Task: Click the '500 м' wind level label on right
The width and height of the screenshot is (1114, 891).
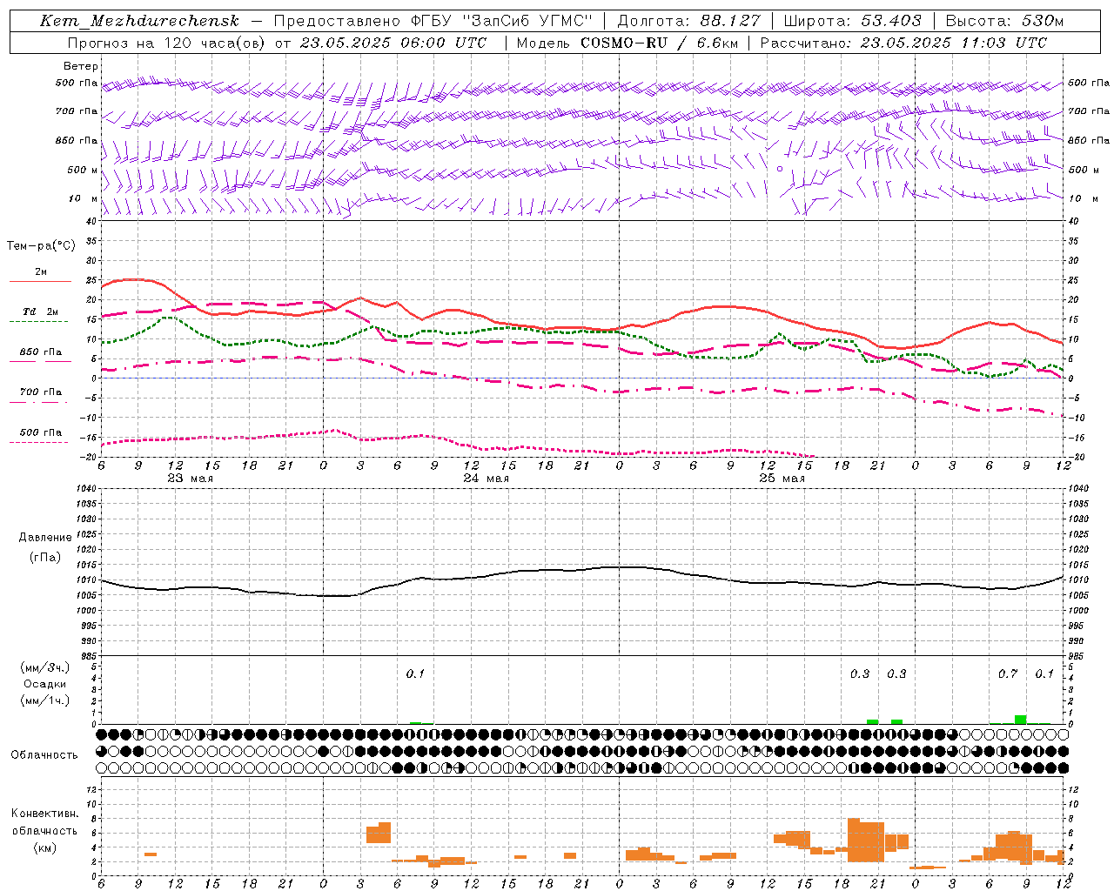Action: 1084,170
